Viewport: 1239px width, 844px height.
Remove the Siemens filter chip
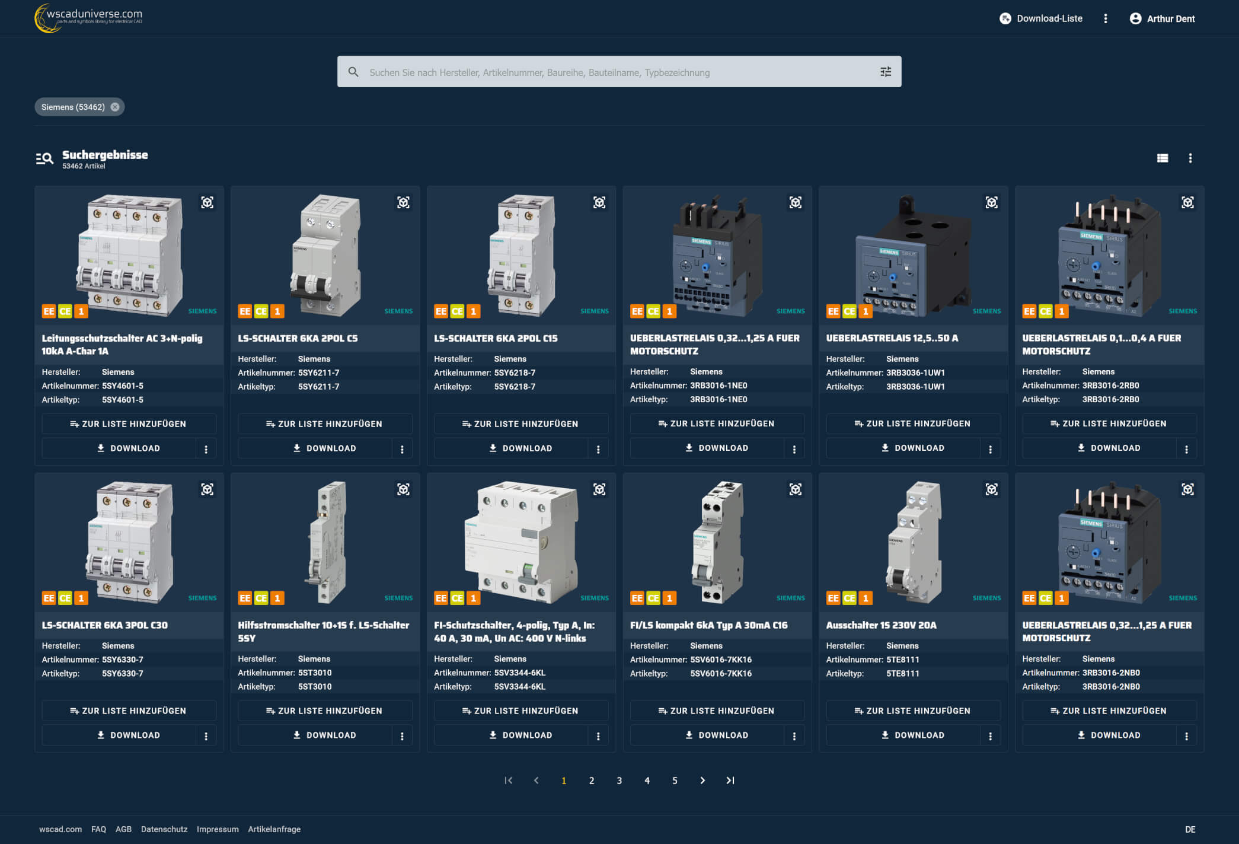click(x=115, y=107)
